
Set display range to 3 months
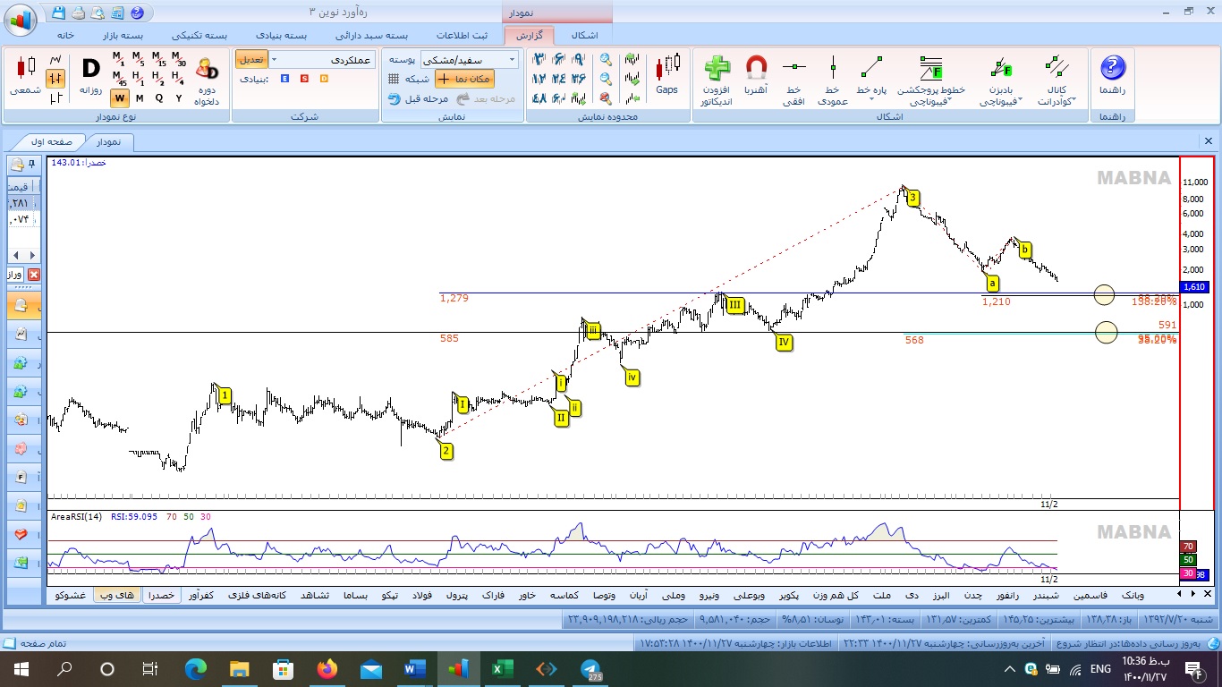coord(539,60)
